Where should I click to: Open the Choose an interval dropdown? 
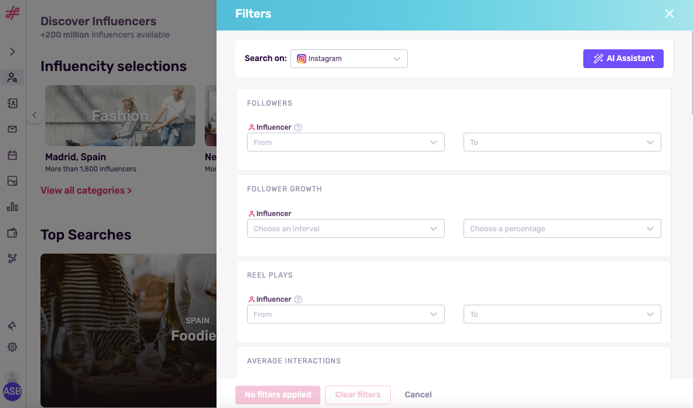tap(346, 228)
